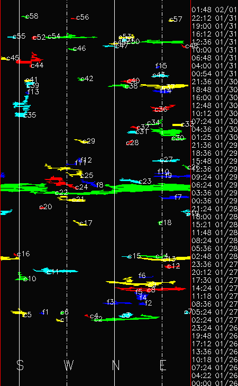Click the yellow c57 event marker

click(171, 20)
